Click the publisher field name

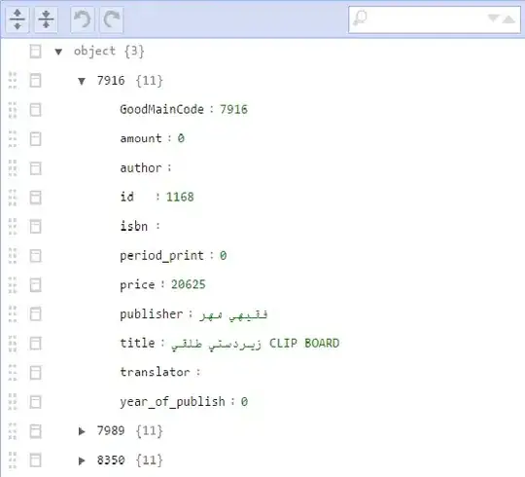coord(152,314)
